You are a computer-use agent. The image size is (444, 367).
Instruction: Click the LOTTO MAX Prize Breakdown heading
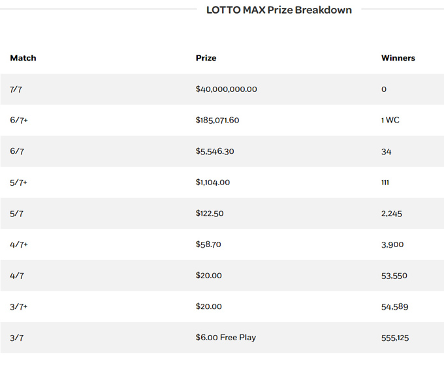coord(279,10)
